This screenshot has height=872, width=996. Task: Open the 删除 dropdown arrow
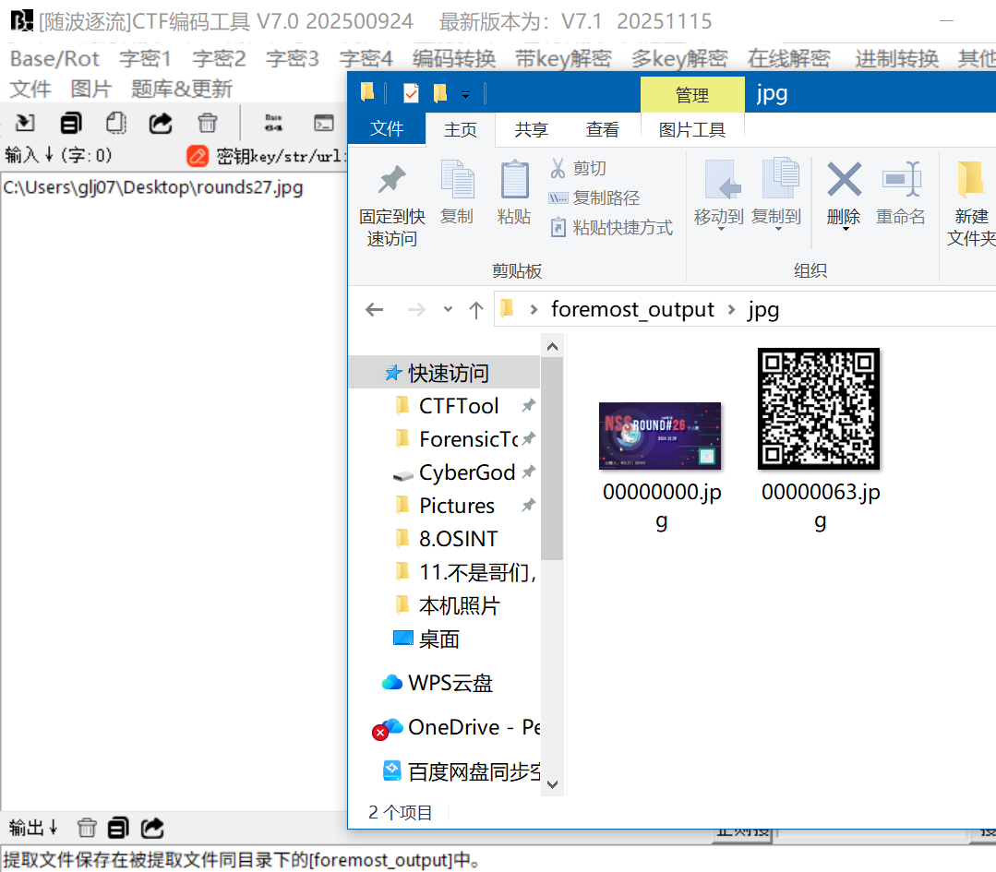click(x=845, y=229)
